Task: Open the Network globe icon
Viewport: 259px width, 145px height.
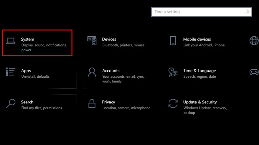Action: (x=254, y=41)
